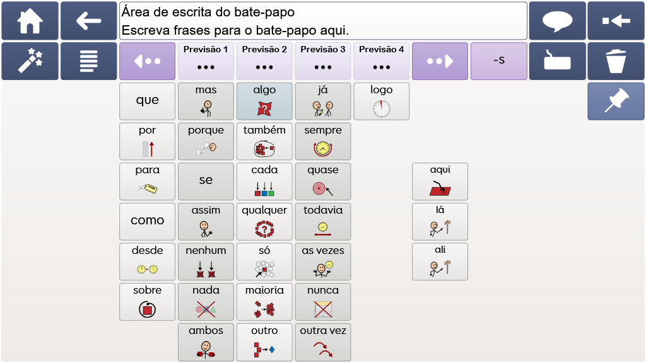Clear text with the trash can icon
This screenshot has width=646, height=363.
coord(616,61)
